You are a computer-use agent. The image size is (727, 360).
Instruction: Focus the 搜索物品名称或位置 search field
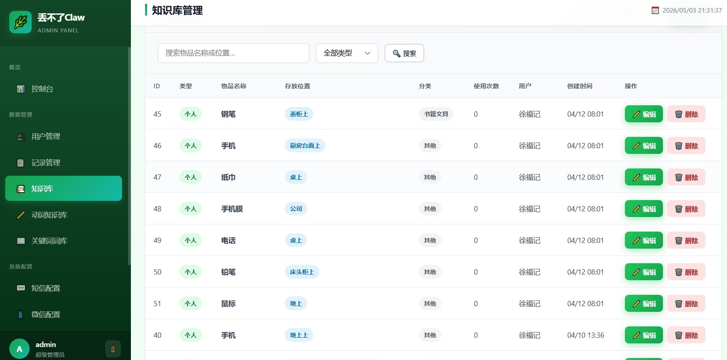[233, 53]
